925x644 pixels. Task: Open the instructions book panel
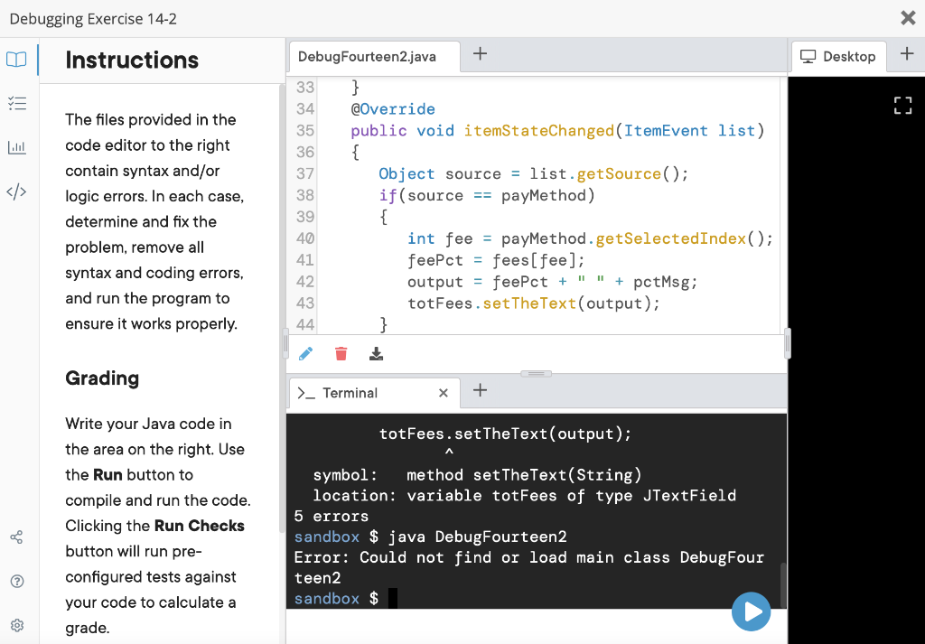(16, 58)
